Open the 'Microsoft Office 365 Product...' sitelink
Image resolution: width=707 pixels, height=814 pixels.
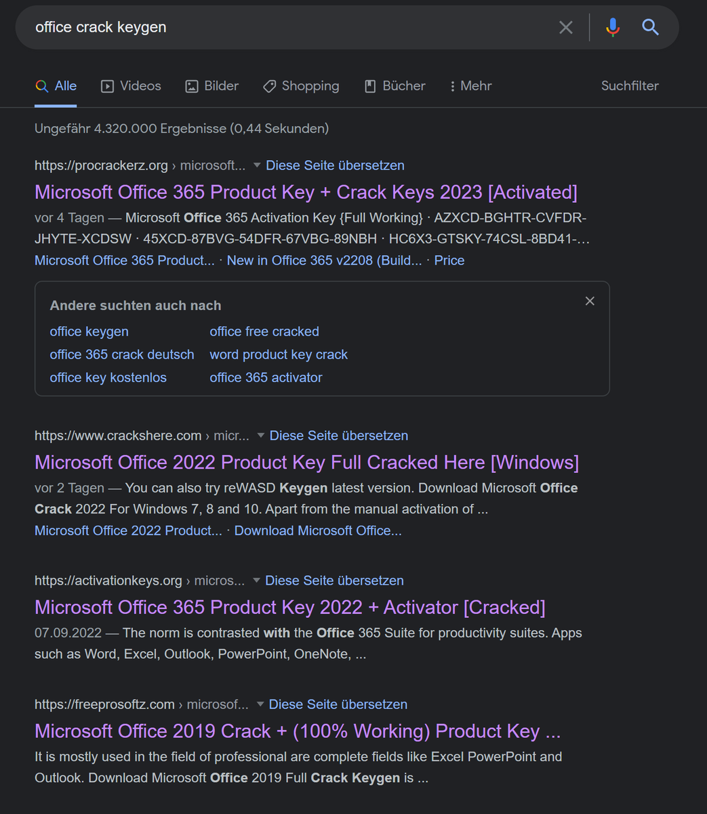(x=125, y=260)
